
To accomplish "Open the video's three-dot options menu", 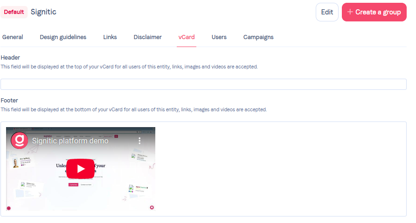I will click(139, 141).
